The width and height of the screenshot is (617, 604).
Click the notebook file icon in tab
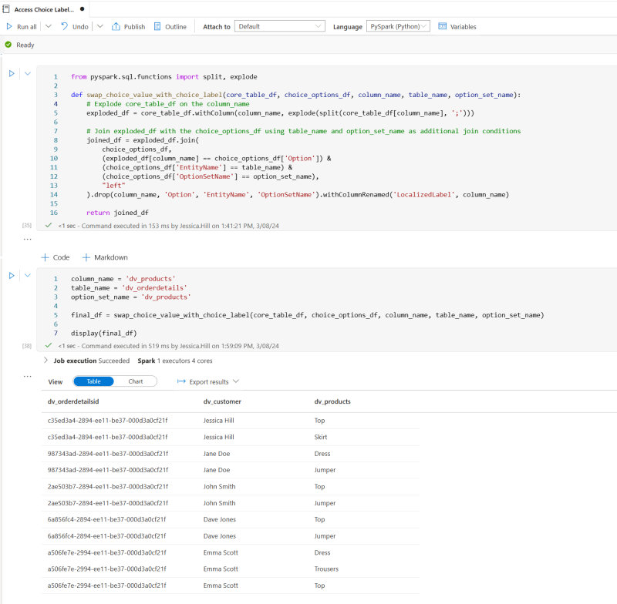(x=6, y=8)
